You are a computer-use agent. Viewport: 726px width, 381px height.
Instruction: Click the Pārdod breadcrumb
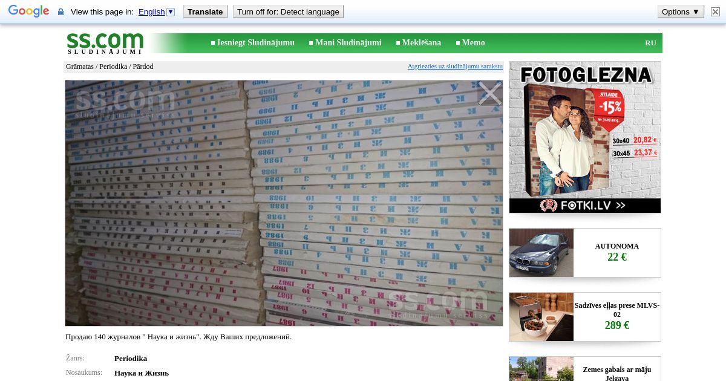143,67
